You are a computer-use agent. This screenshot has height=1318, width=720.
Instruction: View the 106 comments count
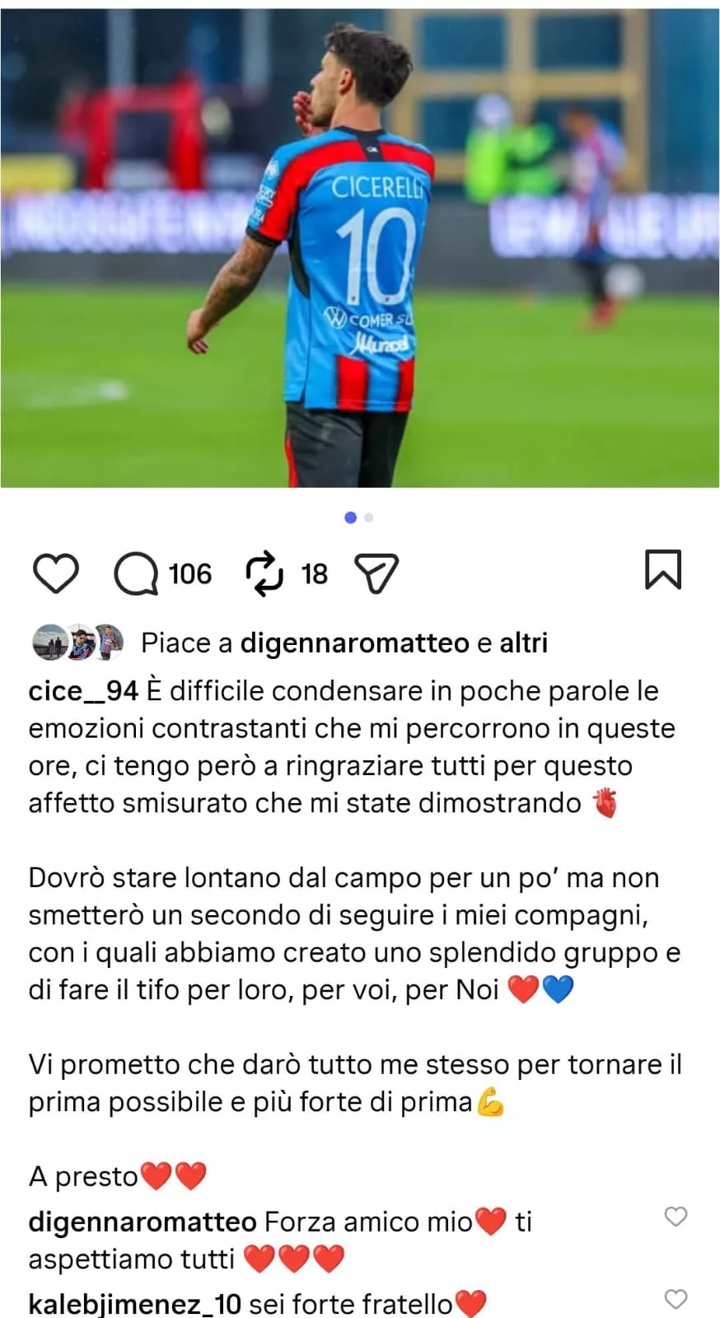pyautogui.click(x=190, y=573)
